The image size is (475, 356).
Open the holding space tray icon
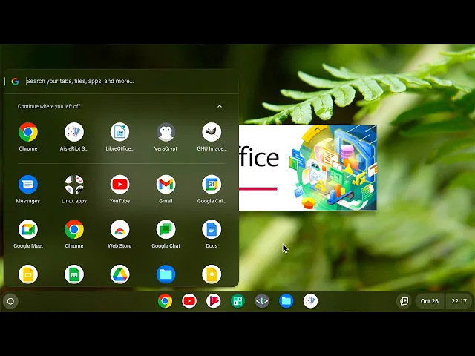(404, 301)
